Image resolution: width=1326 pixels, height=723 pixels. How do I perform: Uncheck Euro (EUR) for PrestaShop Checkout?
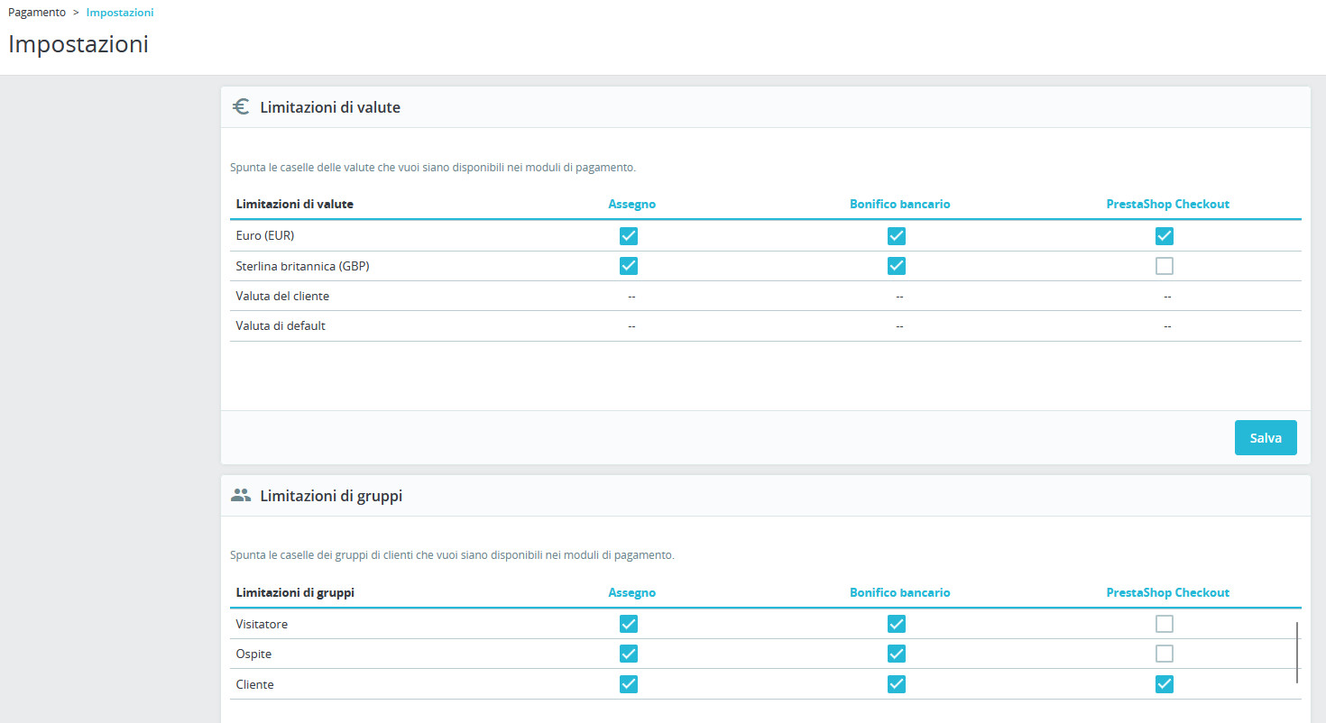[1165, 236]
